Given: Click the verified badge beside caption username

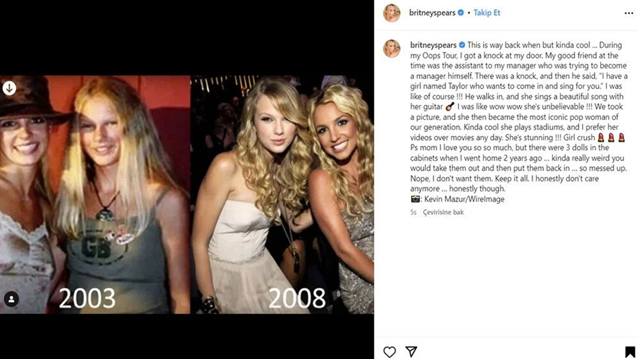Looking at the screenshot, I should tap(462, 45).
